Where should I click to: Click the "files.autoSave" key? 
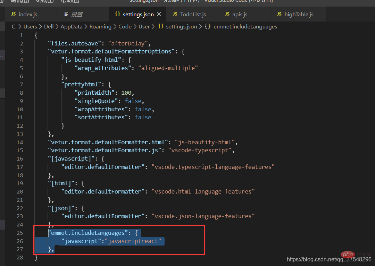75,43
